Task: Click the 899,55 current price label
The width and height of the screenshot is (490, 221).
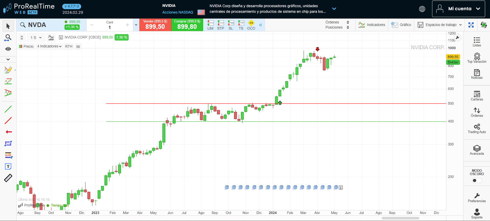Action: pyautogui.click(x=453, y=57)
